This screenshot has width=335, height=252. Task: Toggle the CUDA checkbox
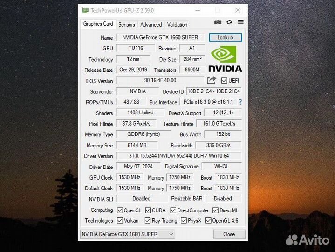click(x=148, y=210)
